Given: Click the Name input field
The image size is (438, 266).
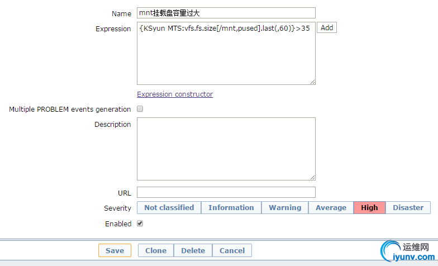Looking at the screenshot, I should coord(226,13).
